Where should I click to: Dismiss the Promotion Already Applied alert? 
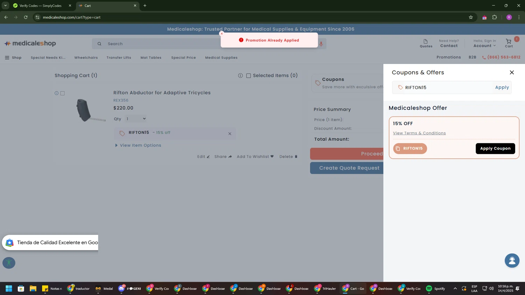(x=222, y=34)
